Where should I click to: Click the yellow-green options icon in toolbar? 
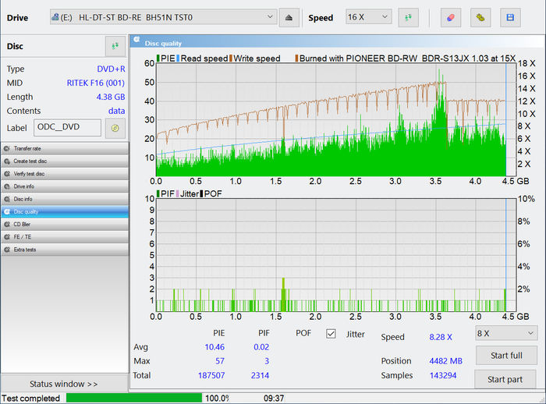coord(480,17)
